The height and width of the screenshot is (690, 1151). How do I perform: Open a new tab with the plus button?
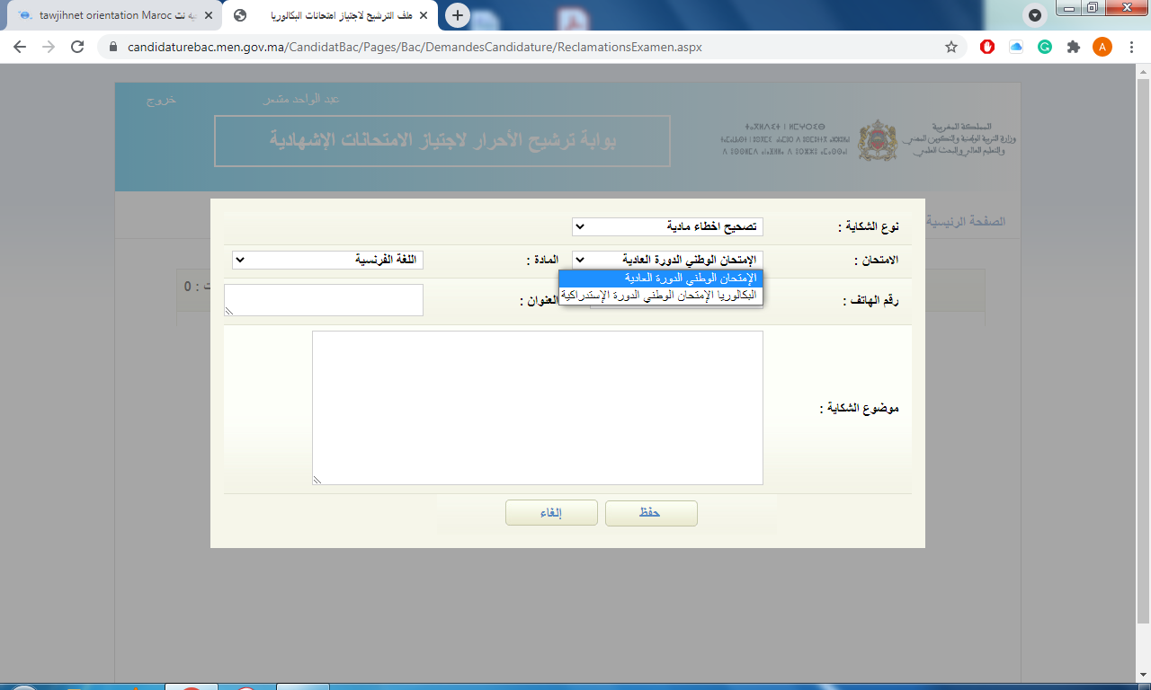click(x=458, y=15)
